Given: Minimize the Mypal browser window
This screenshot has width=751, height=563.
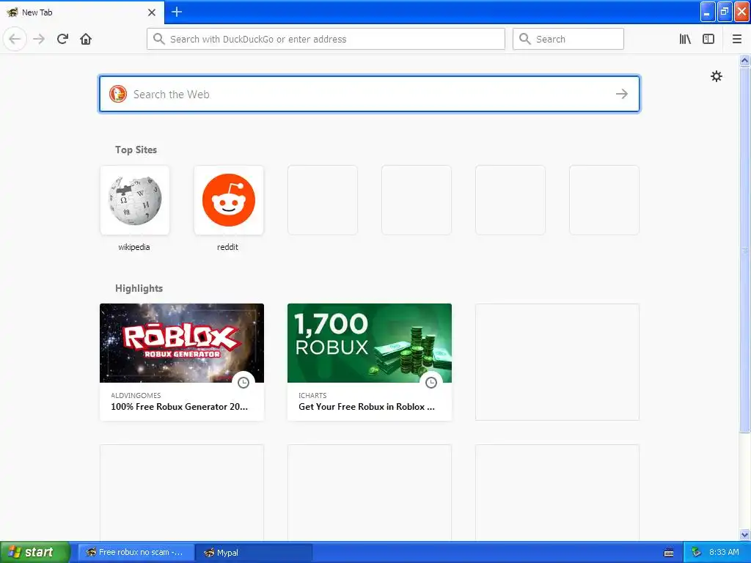Looking at the screenshot, I should 708,12.
